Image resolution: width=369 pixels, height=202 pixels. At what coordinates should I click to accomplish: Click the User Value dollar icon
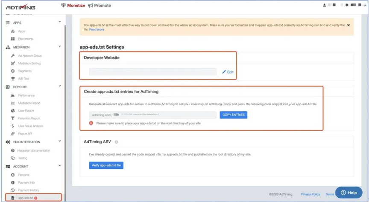[x=13, y=126]
